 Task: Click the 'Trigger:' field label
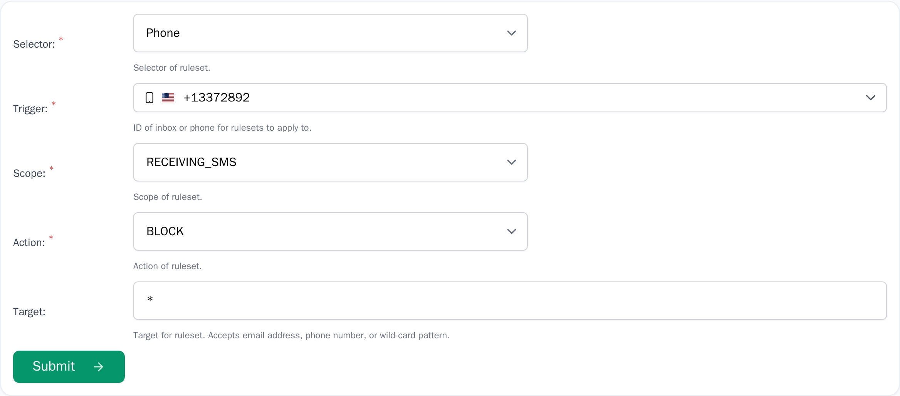click(30, 109)
